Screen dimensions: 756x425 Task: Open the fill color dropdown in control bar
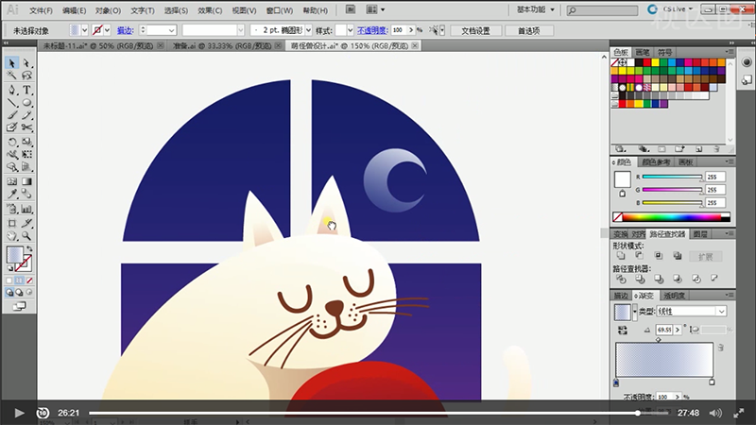coord(84,30)
